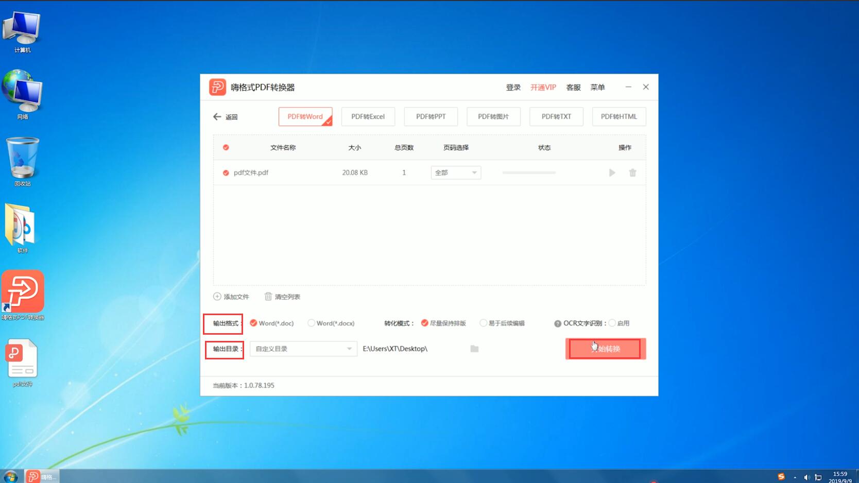Click the show desktop button on taskbar
Image resolution: width=859 pixels, height=483 pixels.
[856, 477]
